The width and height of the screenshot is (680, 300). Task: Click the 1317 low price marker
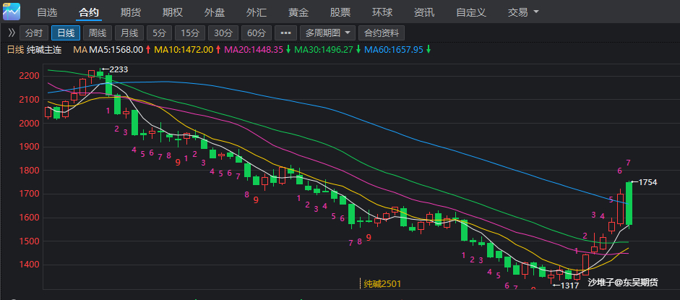tap(566, 286)
